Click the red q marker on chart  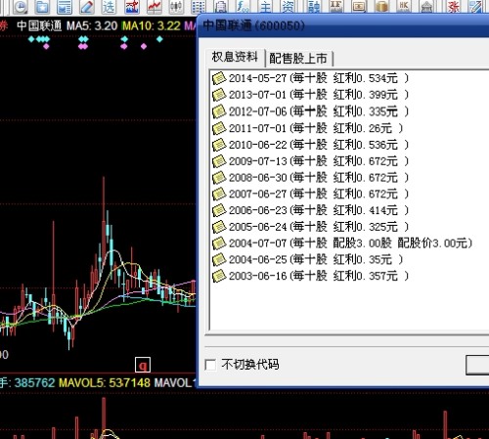click(x=143, y=365)
